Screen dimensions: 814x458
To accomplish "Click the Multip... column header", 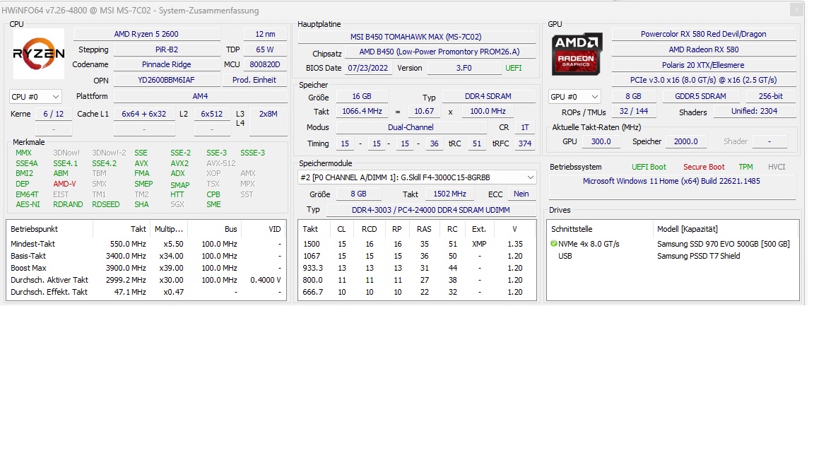I will 169,229.
